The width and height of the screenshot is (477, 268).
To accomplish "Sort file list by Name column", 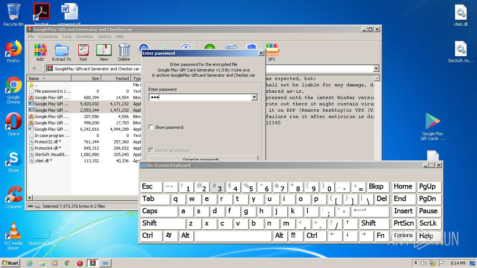I will pos(49,79).
